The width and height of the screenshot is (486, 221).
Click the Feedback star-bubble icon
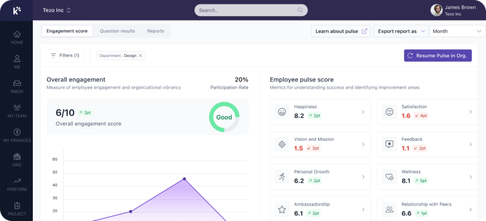pyautogui.click(x=389, y=144)
